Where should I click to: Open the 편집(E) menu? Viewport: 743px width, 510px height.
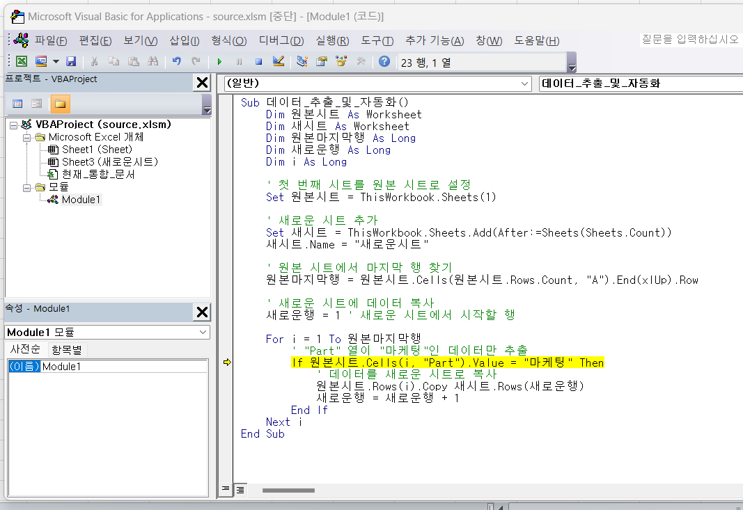pos(95,41)
